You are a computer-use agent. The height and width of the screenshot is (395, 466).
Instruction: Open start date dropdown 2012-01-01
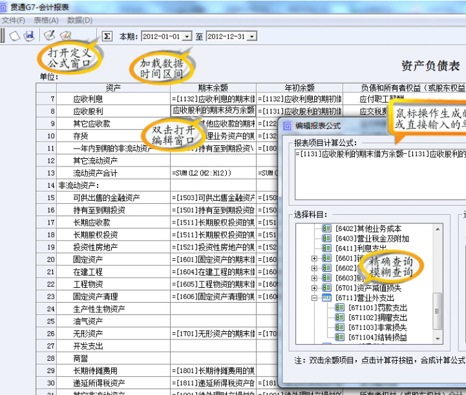click(x=187, y=37)
